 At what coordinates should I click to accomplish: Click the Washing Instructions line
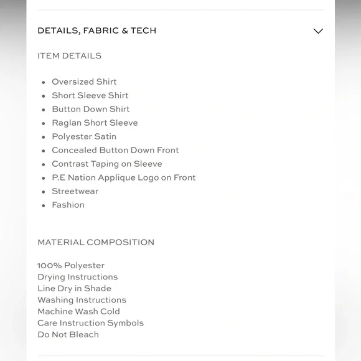(x=82, y=300)
